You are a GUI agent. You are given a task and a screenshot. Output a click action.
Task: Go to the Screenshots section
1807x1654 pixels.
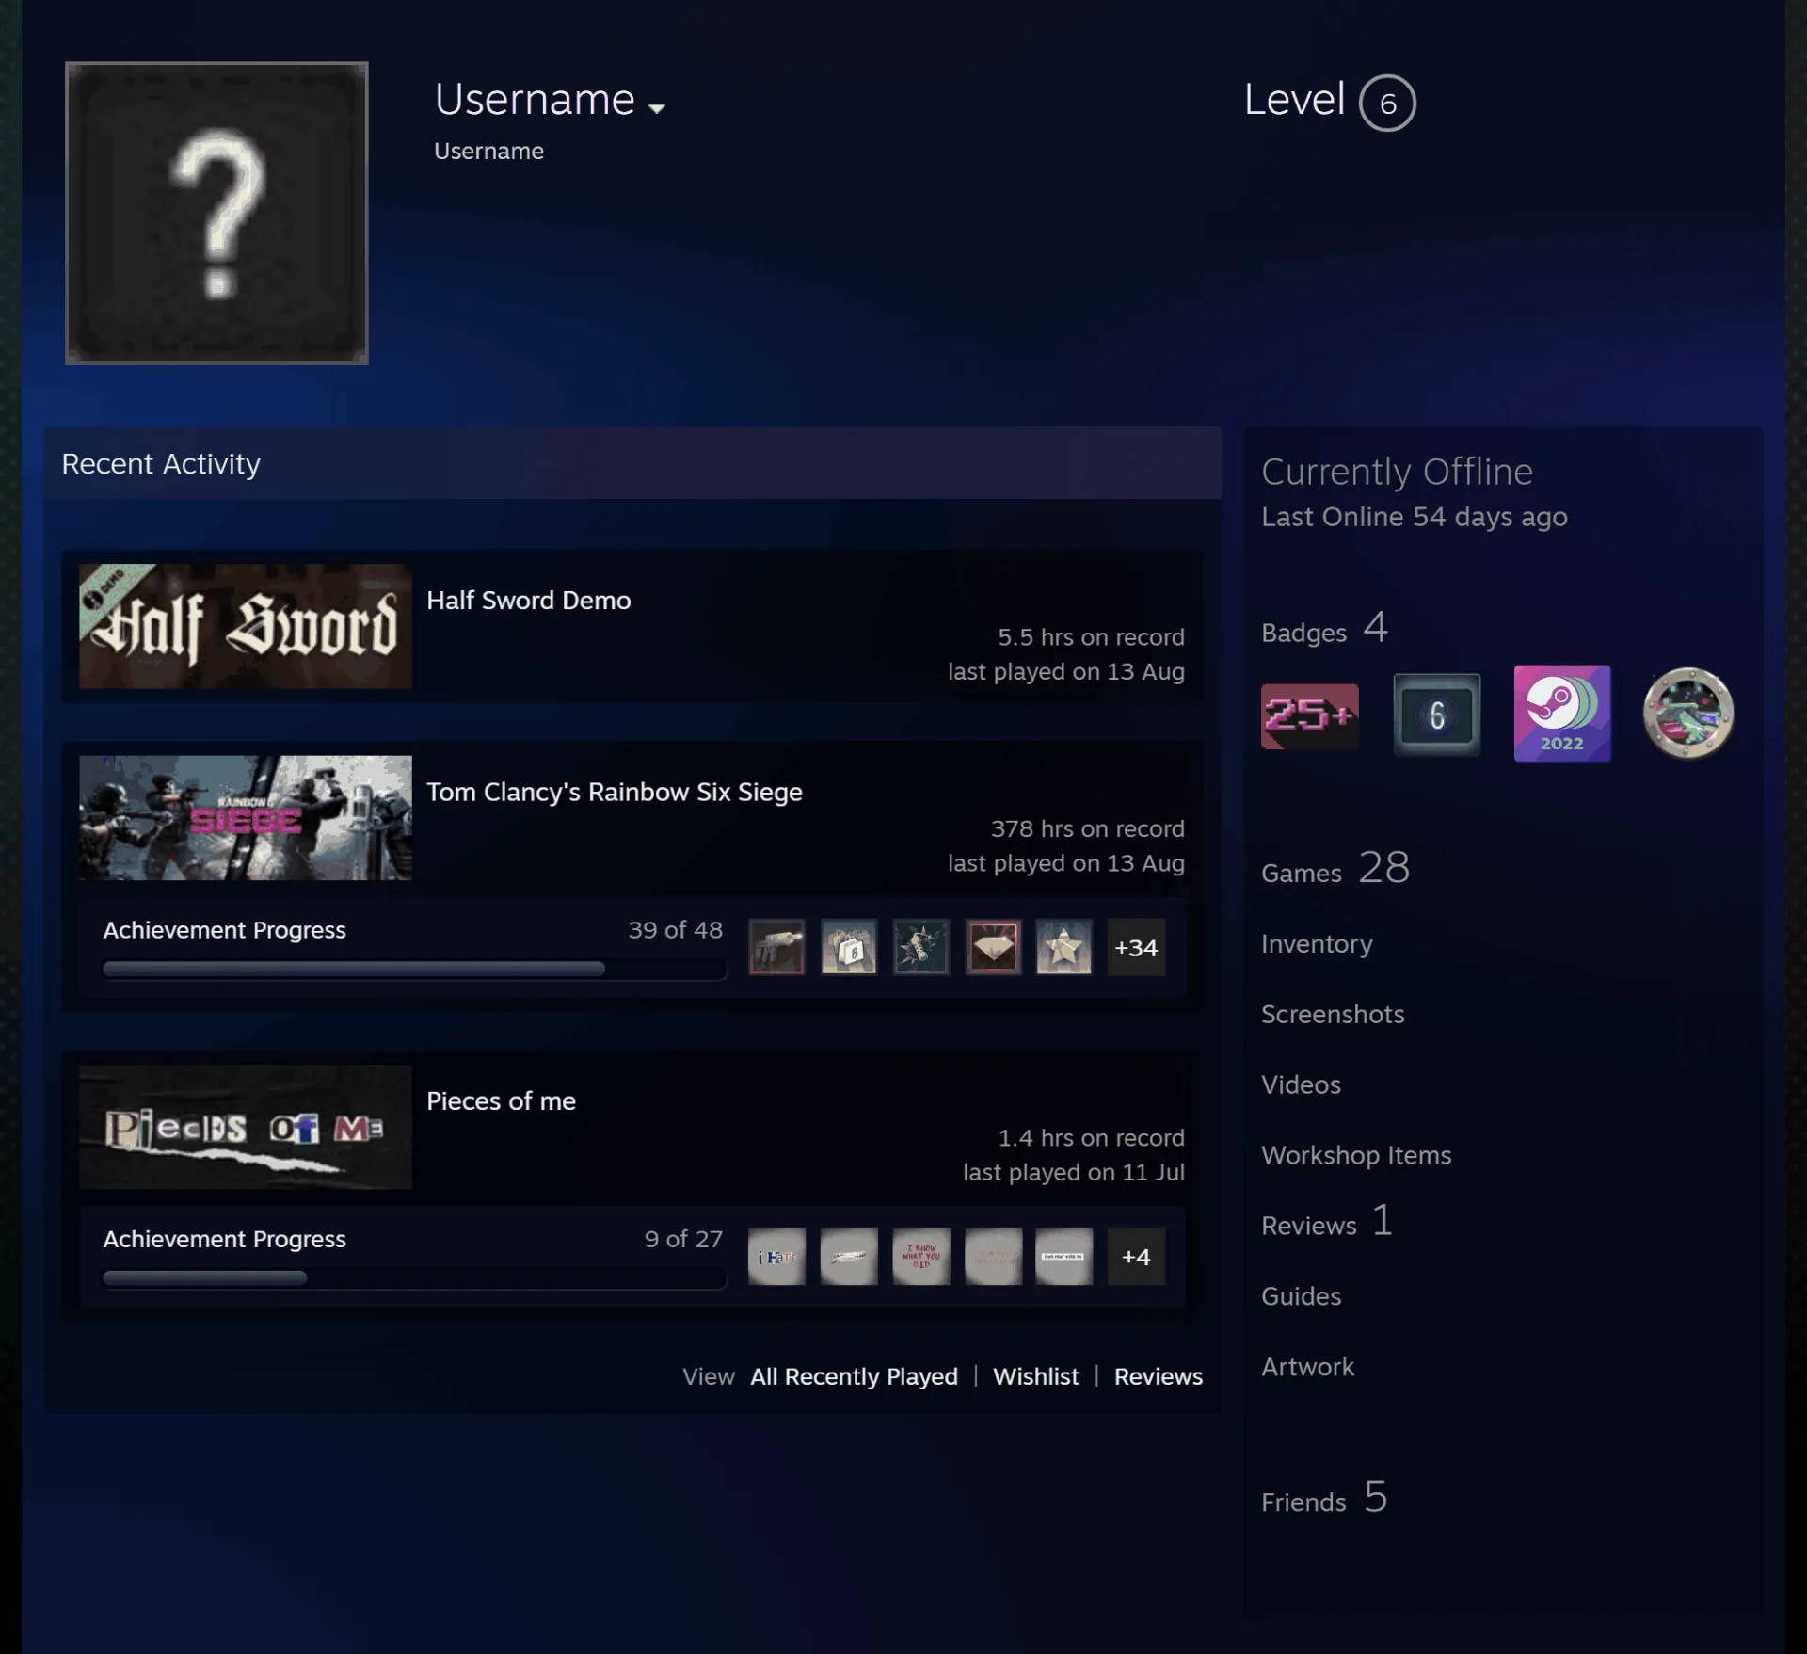pyautogui.click(x=1333, y=1014)
